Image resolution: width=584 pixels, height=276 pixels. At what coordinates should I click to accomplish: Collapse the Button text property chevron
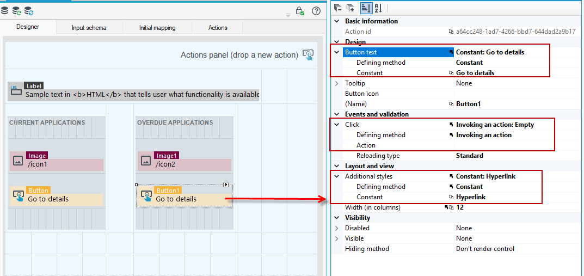(337, 52)
